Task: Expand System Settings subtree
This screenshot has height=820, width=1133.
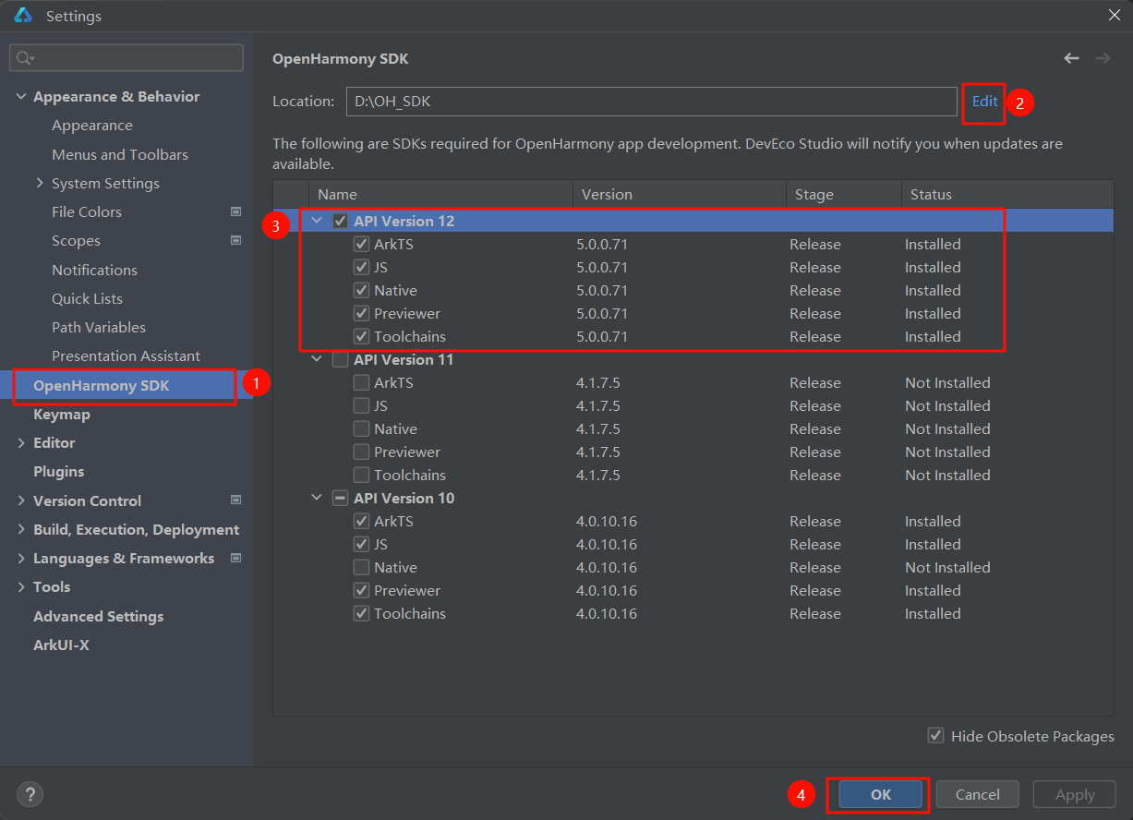Action: [x=40, y=183]
